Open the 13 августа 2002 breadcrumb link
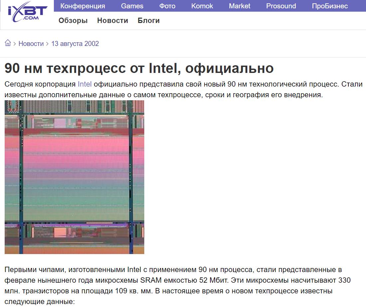Image resolution: width=366 pixels, height=307 pixels. click(75, 44)
